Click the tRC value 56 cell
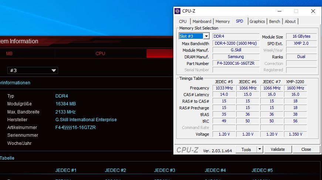The width and height of the screenshot is (322, 180). pyautogui.click(x=295, y=121)
